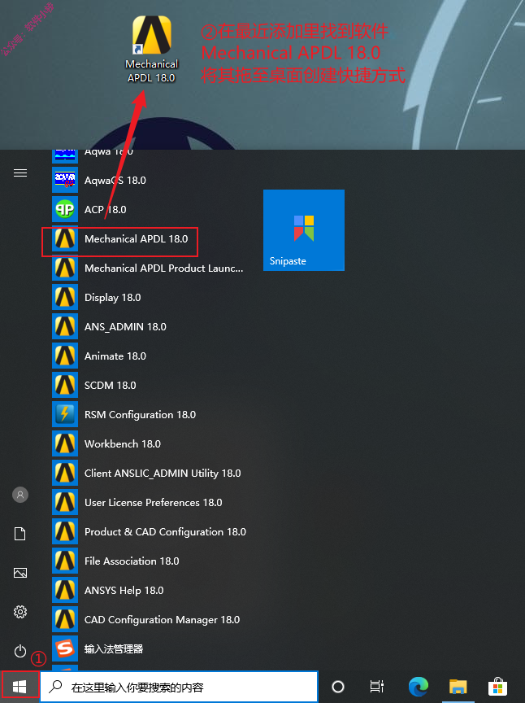Open Documents from the start sidebar
This screenshot has height=703, width=525.
[x=20, y=534]
